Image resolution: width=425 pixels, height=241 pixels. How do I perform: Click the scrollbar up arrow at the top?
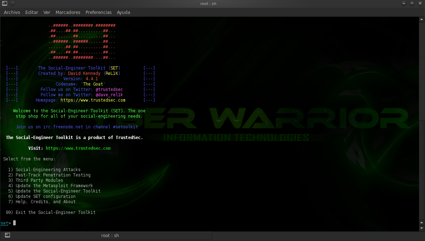[x=421, y=20]
